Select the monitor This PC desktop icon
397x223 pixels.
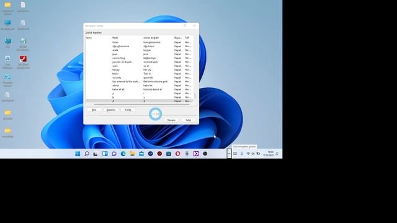click(x=7, y=25)
